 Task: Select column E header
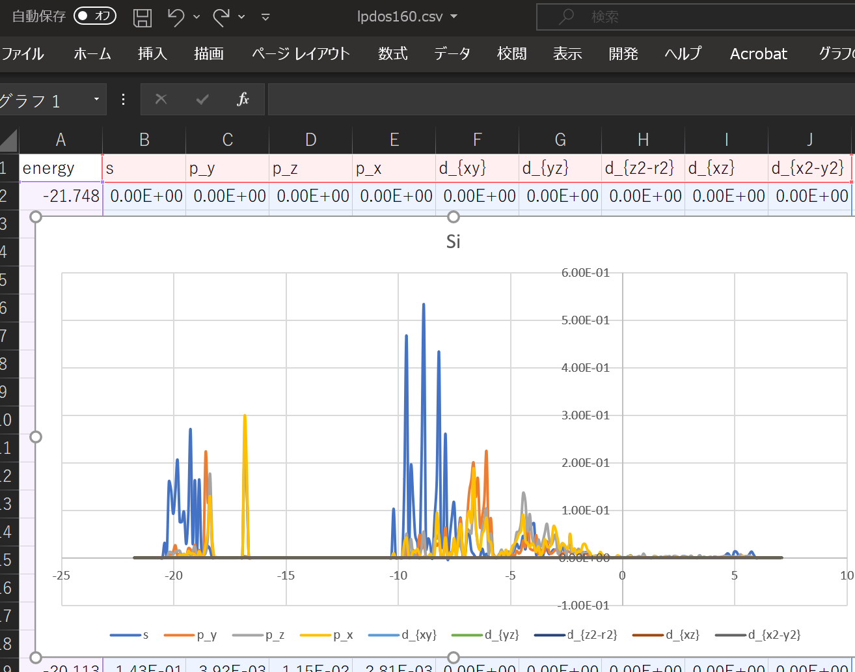click(394, 140)
